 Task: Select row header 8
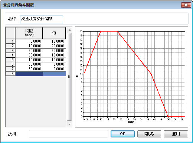tap(10, 74)
